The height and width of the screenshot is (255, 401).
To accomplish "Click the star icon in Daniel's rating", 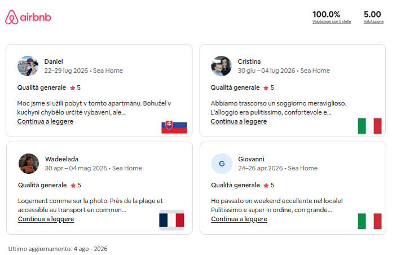I will pos(73,88).
